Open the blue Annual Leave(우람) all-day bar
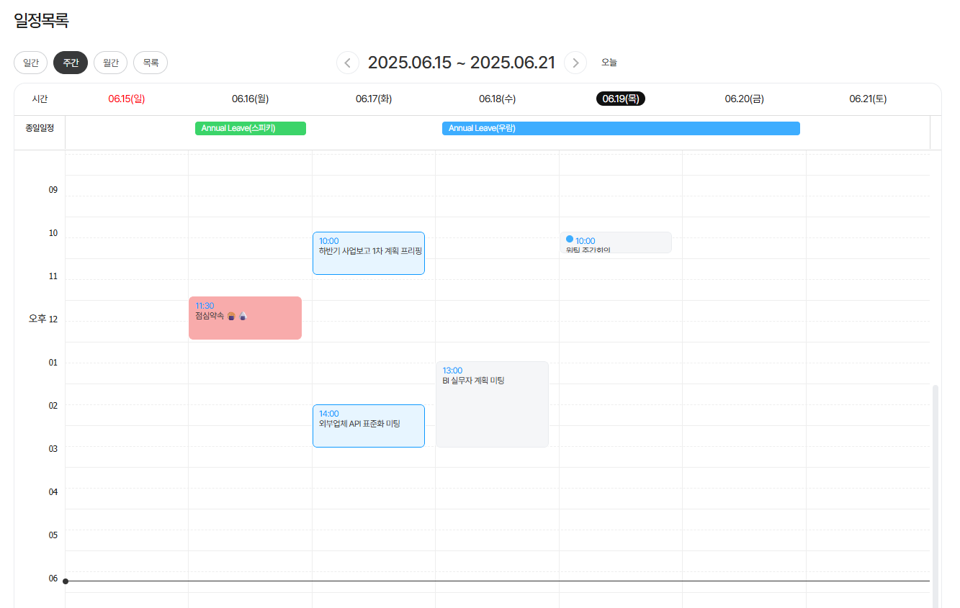The image size is (960, 608). tap(620, 128)
